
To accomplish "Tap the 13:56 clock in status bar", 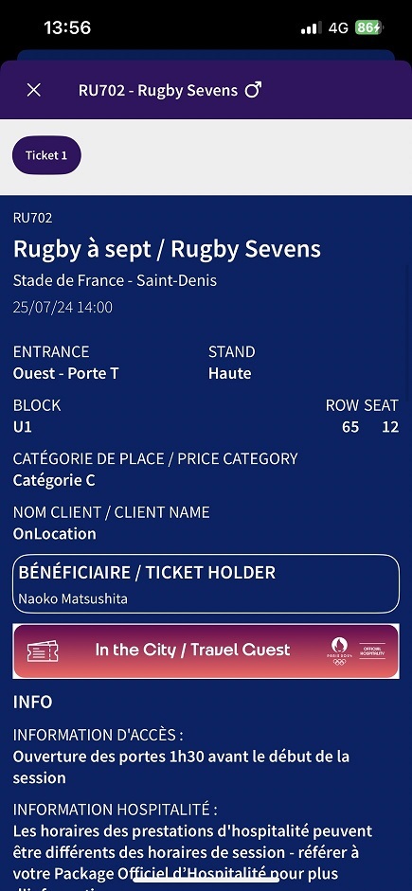I will (x=67, y=27).
